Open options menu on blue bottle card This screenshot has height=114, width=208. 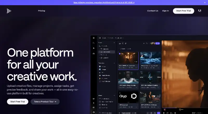(x=158, y=68)
